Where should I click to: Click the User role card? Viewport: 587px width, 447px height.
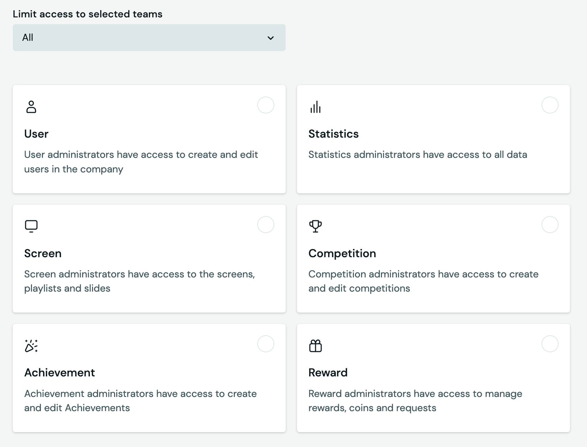point(149,139)
